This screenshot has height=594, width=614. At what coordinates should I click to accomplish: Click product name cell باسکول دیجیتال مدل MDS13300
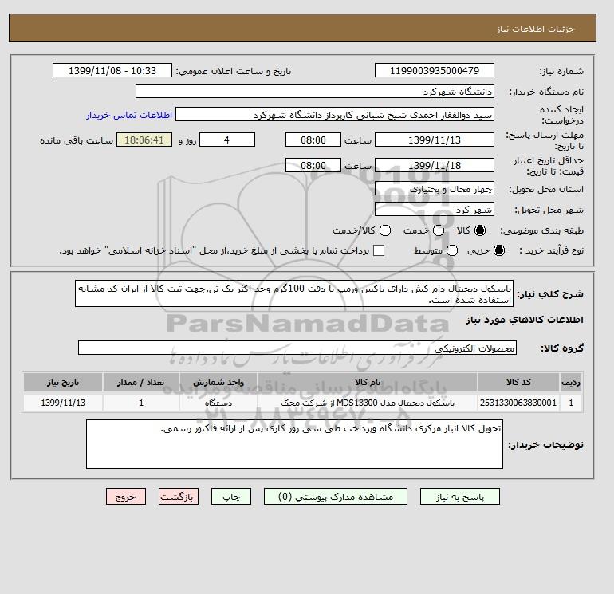(x=368, y=403)
